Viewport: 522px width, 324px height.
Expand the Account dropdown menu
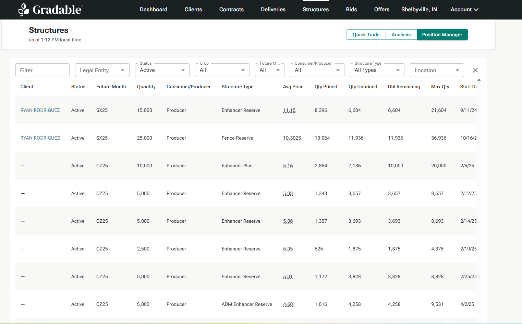click(464, 10)
